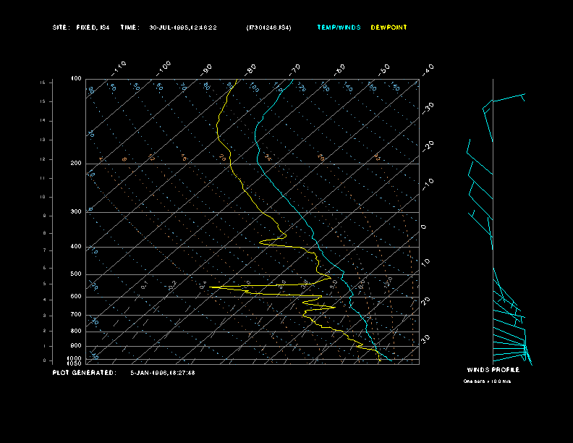573x443 pixels.
Task: Click the -10 isotherm label on right edge
Action: click(428, 185)
